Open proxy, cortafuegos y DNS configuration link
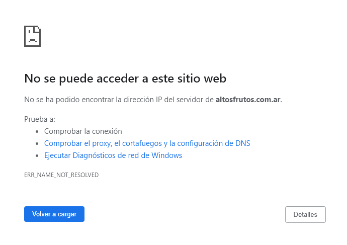 pos(147,143)
